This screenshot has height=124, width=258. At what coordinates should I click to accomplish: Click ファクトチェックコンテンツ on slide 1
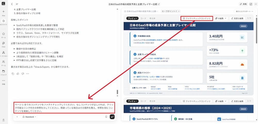point(197,18)
